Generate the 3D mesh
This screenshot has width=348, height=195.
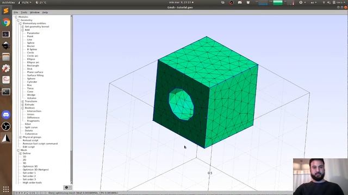click(x=24, y=163)
